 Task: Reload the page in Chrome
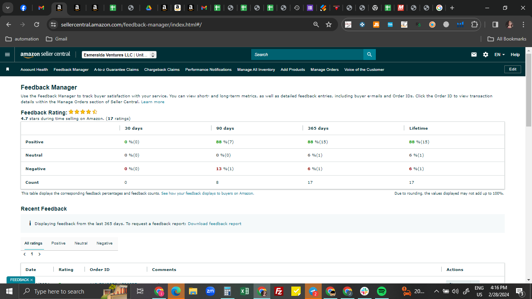click(x=37, y=25)
